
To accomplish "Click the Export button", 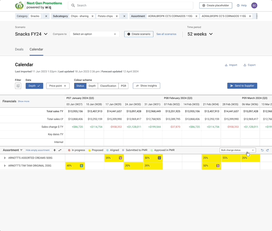I will pyautogui.click(x=249, y=65).
